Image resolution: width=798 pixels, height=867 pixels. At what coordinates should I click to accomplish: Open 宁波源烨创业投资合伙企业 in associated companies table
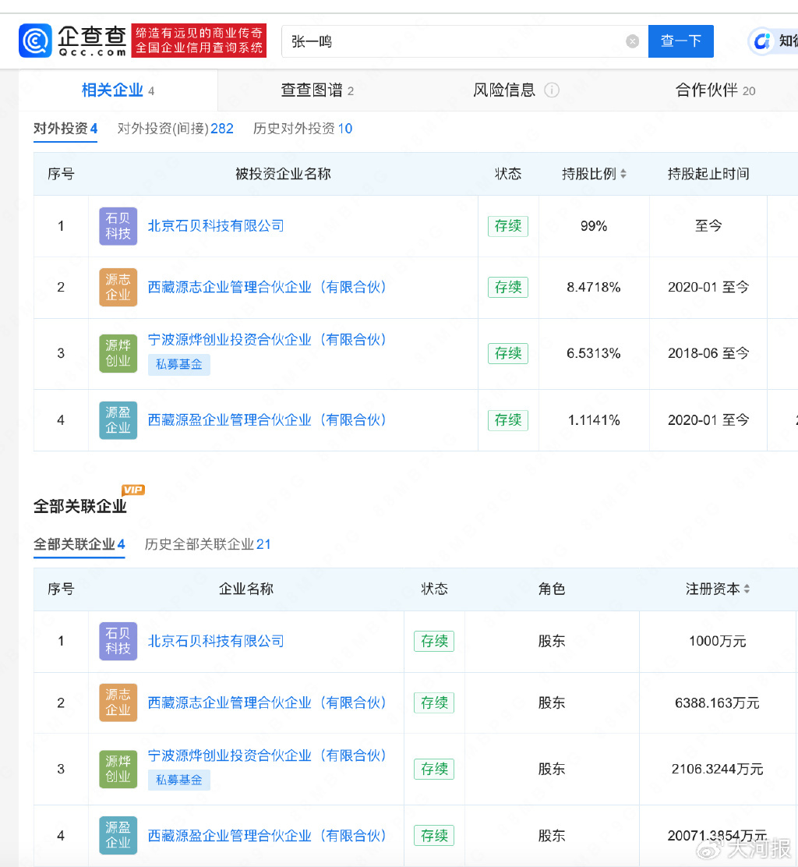267,756
